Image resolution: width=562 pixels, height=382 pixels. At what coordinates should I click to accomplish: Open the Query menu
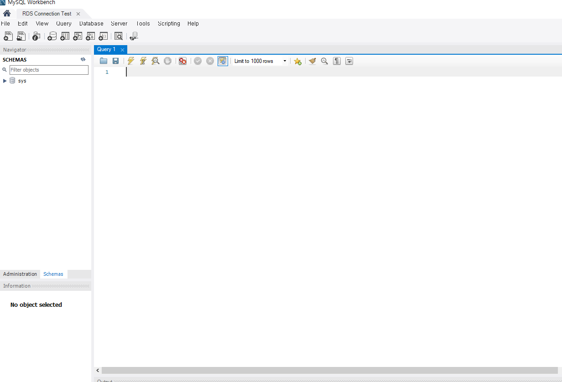pyautogui.click(x=64, y=24)
